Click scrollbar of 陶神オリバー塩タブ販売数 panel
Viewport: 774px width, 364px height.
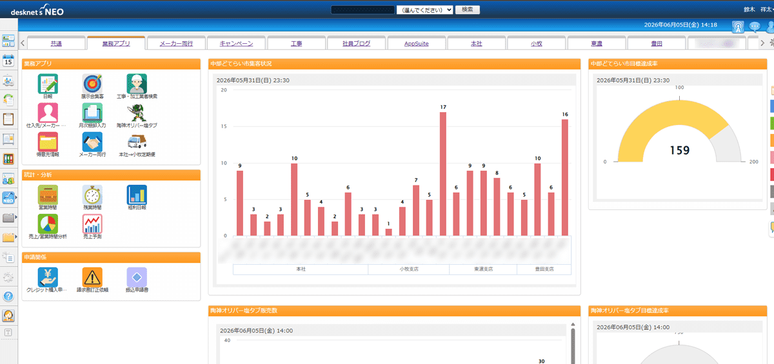pos(573,343)
